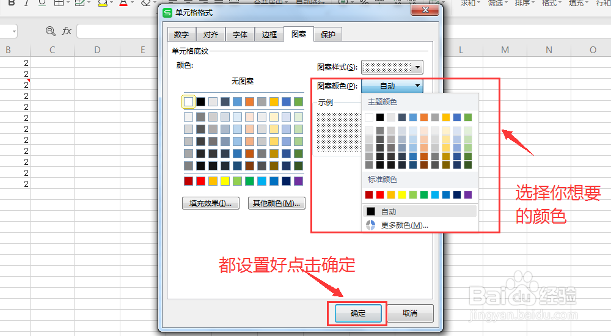The image size is (611, 336).
Task: Select black swatch in 单元格底纹 top row
Action: pos(200,102)
